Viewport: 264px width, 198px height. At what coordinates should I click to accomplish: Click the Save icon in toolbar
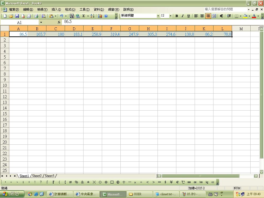[17, 16]
